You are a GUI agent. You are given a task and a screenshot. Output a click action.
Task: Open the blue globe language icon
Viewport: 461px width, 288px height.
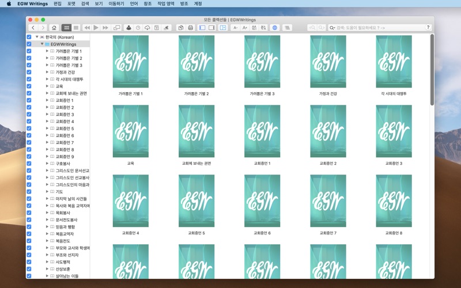coord(275,28)
